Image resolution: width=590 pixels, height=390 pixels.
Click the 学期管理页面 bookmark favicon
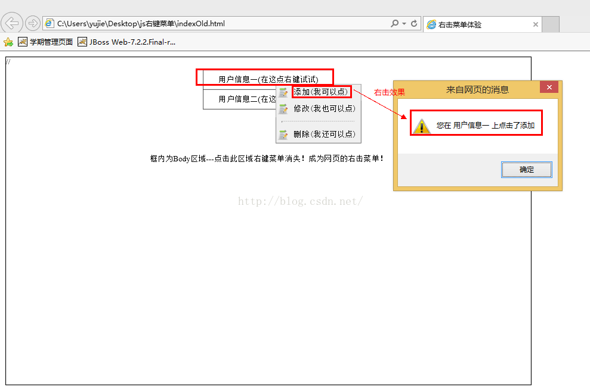23,42
